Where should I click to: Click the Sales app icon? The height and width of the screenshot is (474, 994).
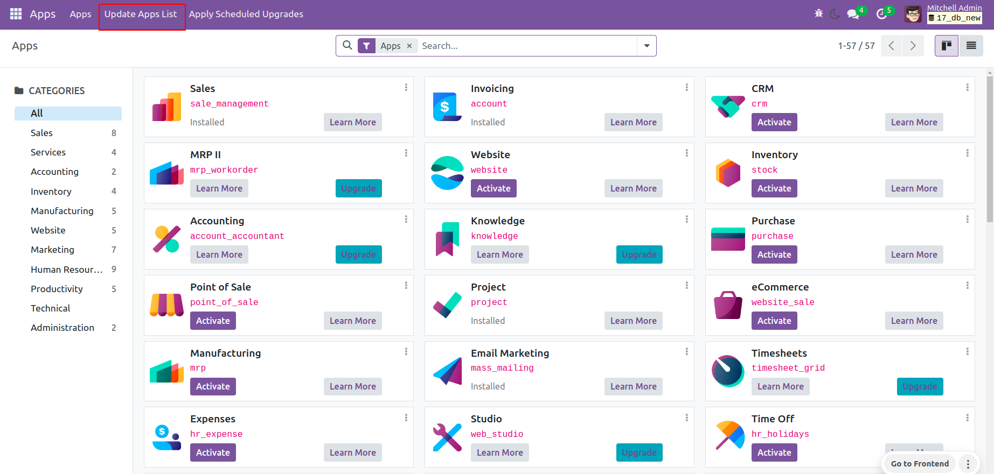167,107
